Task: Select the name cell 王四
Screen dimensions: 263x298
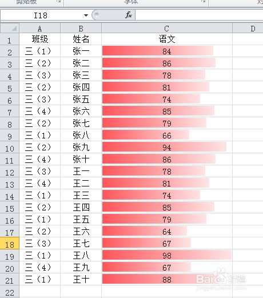Action: pos(81,208)
